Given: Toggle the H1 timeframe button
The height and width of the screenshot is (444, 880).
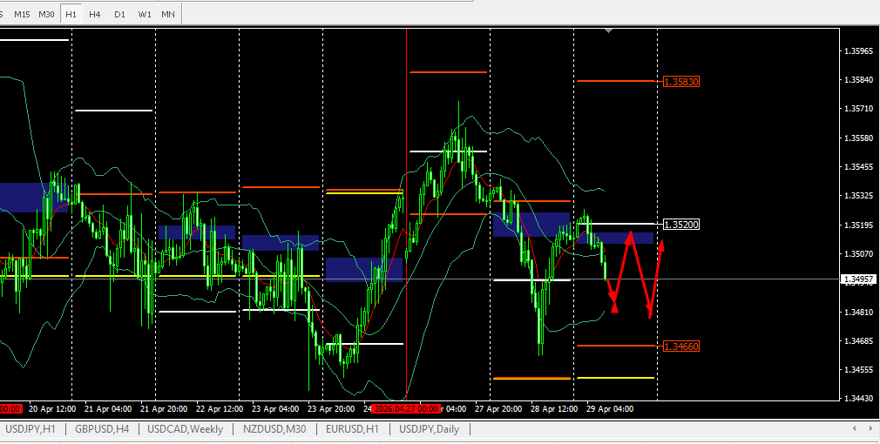Looking at the screenshot, I should [71, 15].
